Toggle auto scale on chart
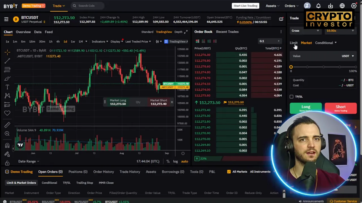The width and height of the screenshot is (362, 203). click(184, 161)
